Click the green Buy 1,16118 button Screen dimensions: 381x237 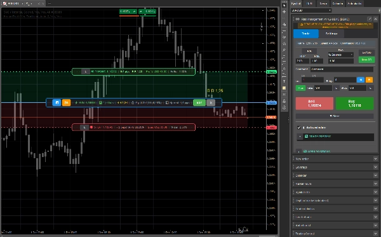coord(355,104)
